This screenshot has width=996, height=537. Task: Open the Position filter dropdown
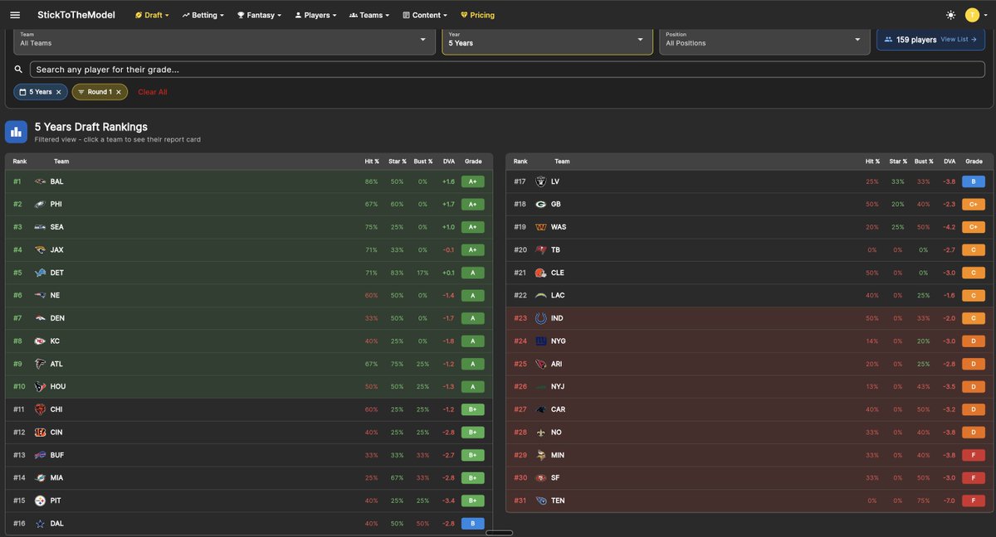764,39
